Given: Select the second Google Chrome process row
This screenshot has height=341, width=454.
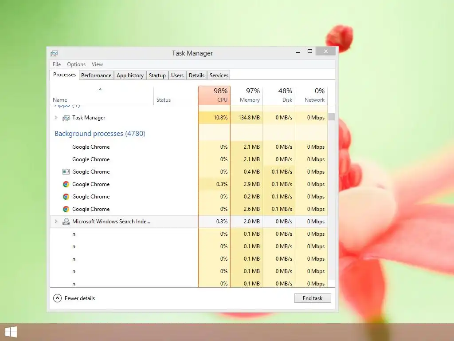Looking at the screenshot, I should (189, 159).
